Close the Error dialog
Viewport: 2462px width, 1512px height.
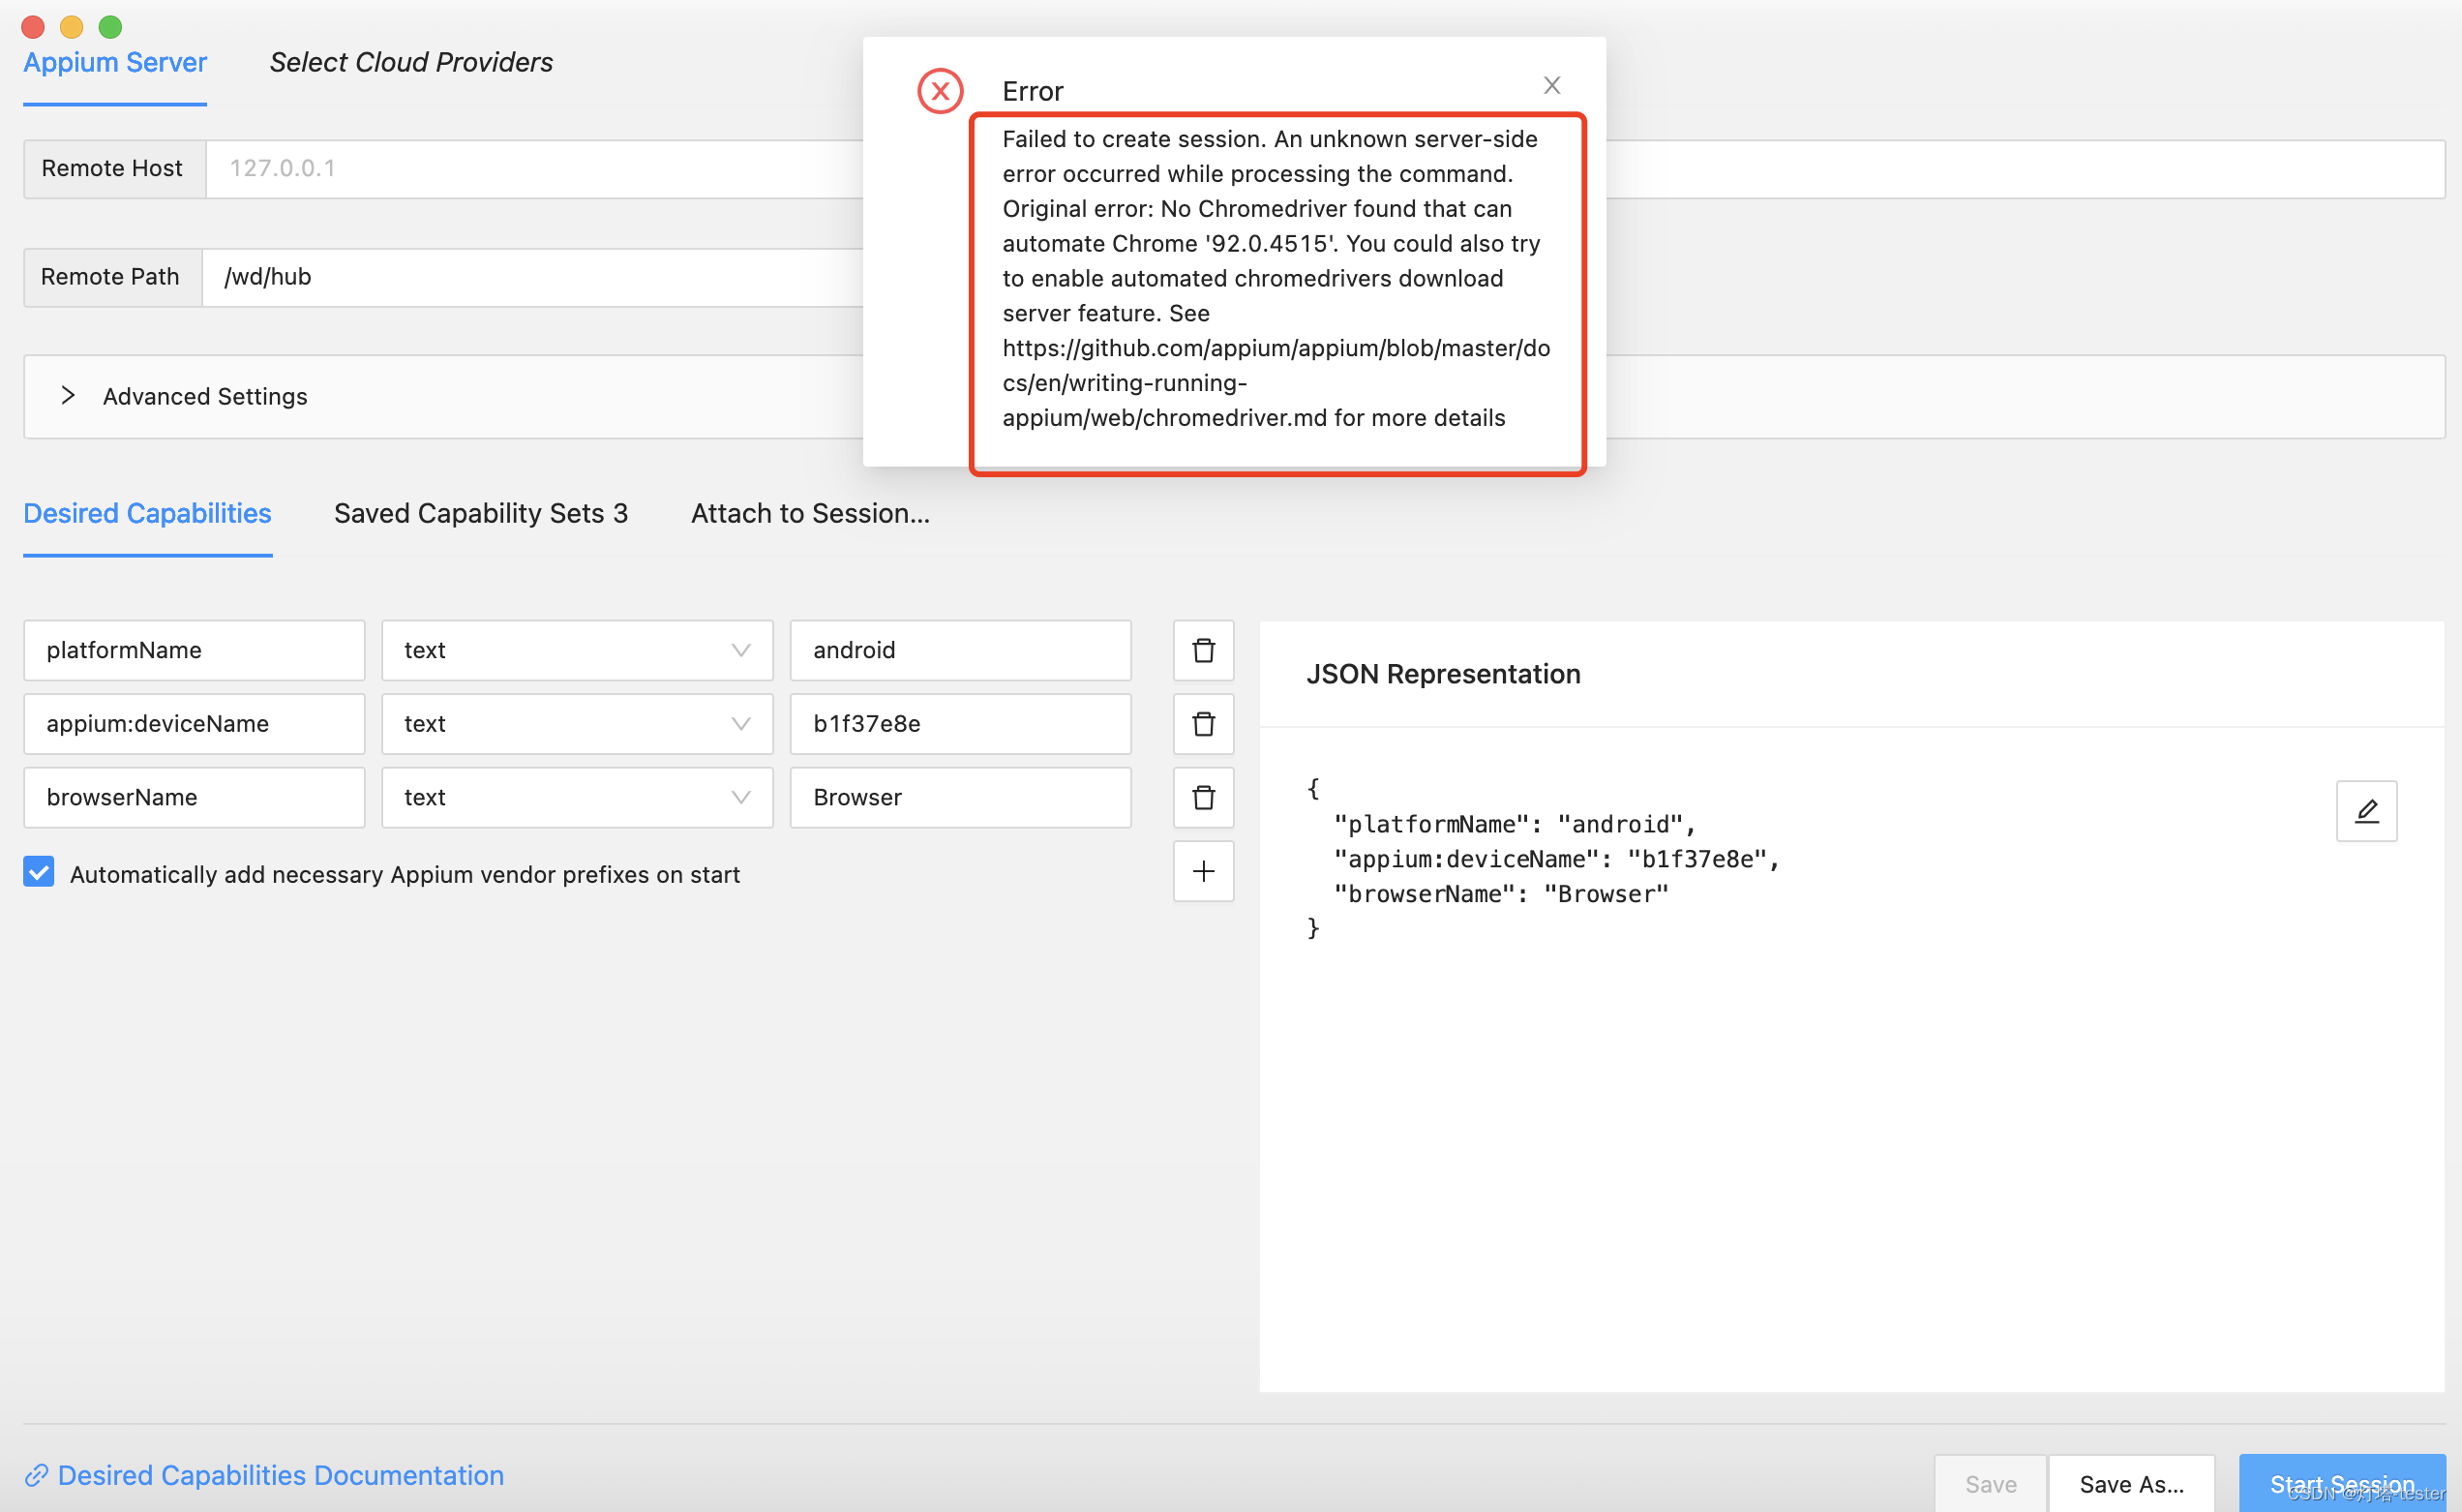(1550, 85)
